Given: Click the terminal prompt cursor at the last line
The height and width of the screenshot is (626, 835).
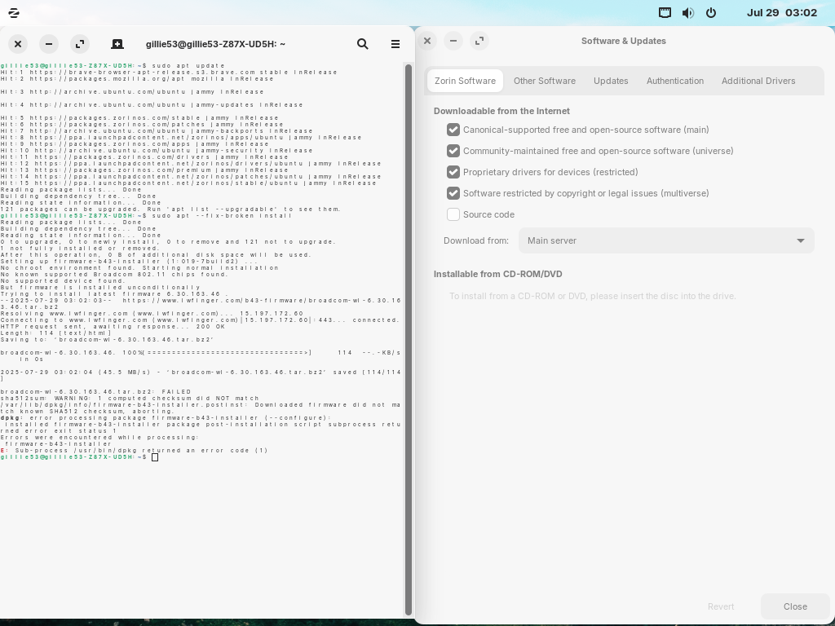Looking at the screenshot, I should pyautogui.click(x=155, y=457).
